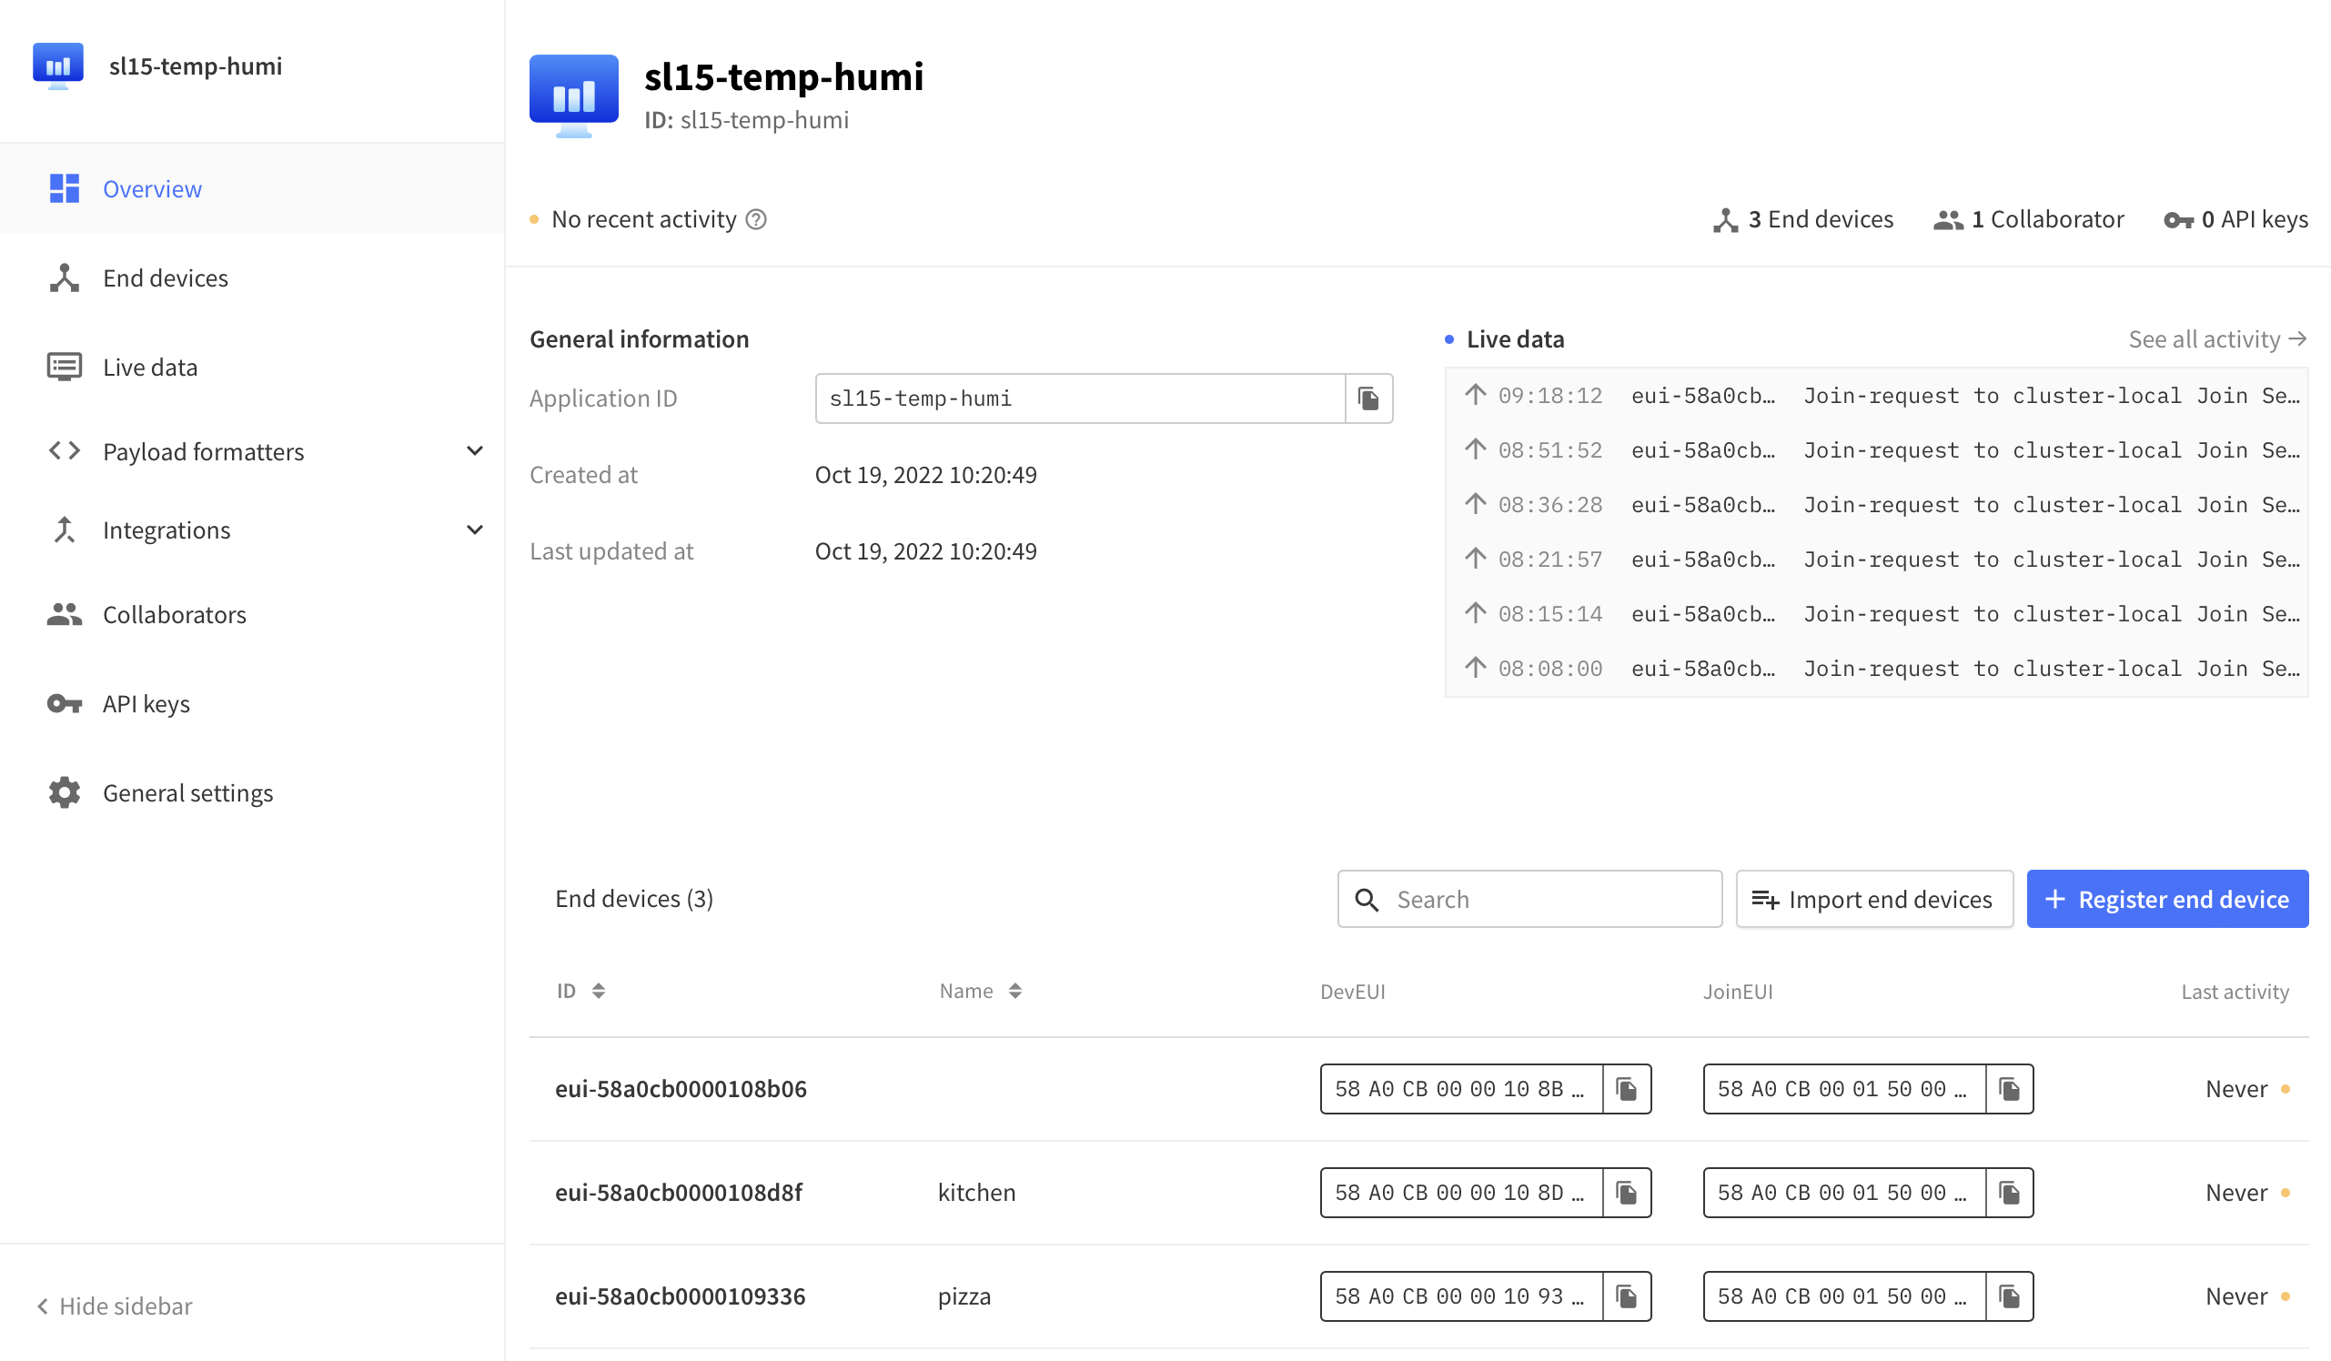Search for an end device
This screenshot has width=2331, height=1361.
tap(1529, 899)
